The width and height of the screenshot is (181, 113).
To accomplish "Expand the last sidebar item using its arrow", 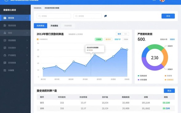I will [x=27, y=70].
